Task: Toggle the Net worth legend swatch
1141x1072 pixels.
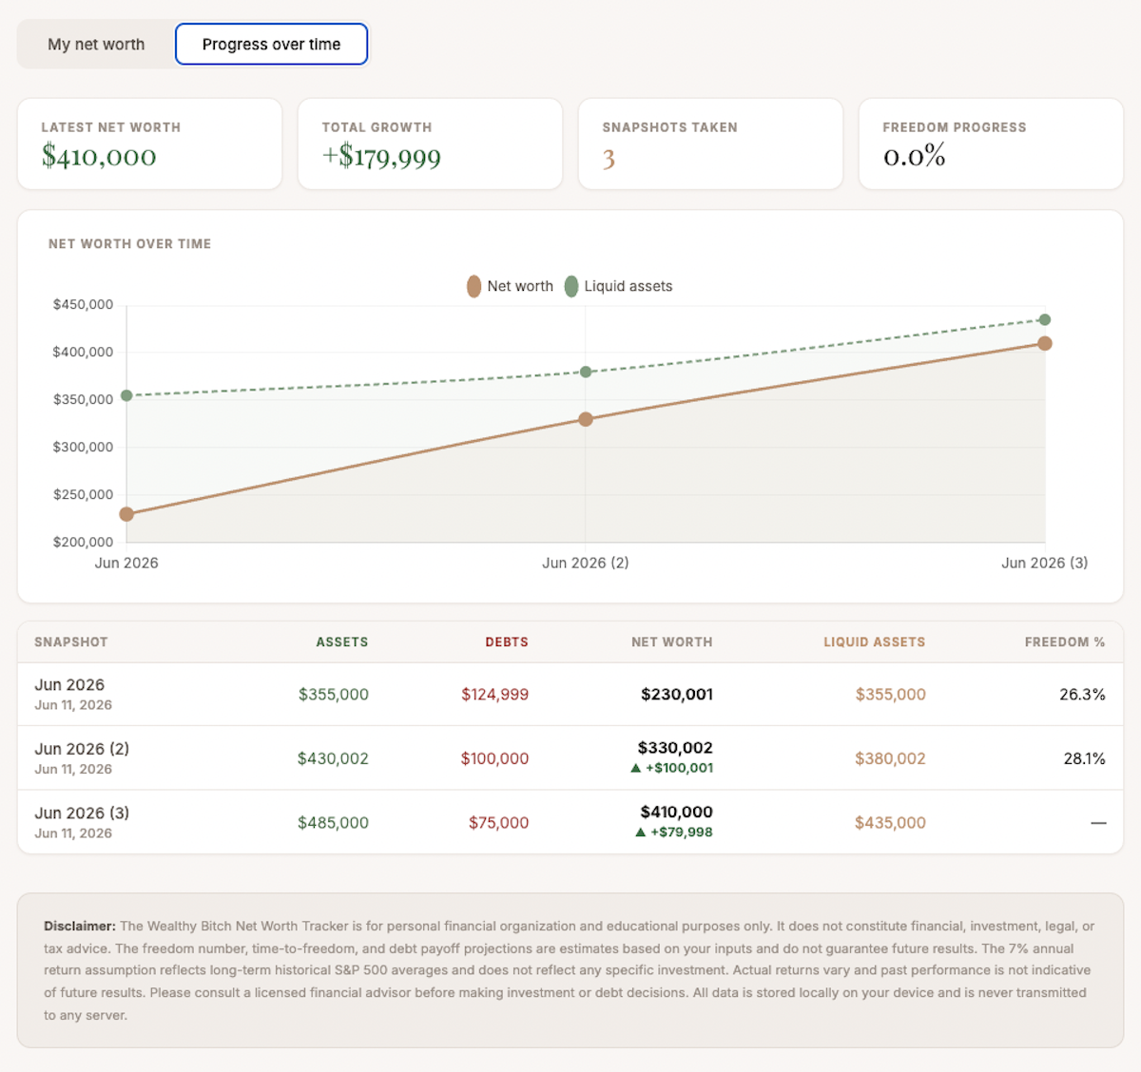Action: (474, 286)
